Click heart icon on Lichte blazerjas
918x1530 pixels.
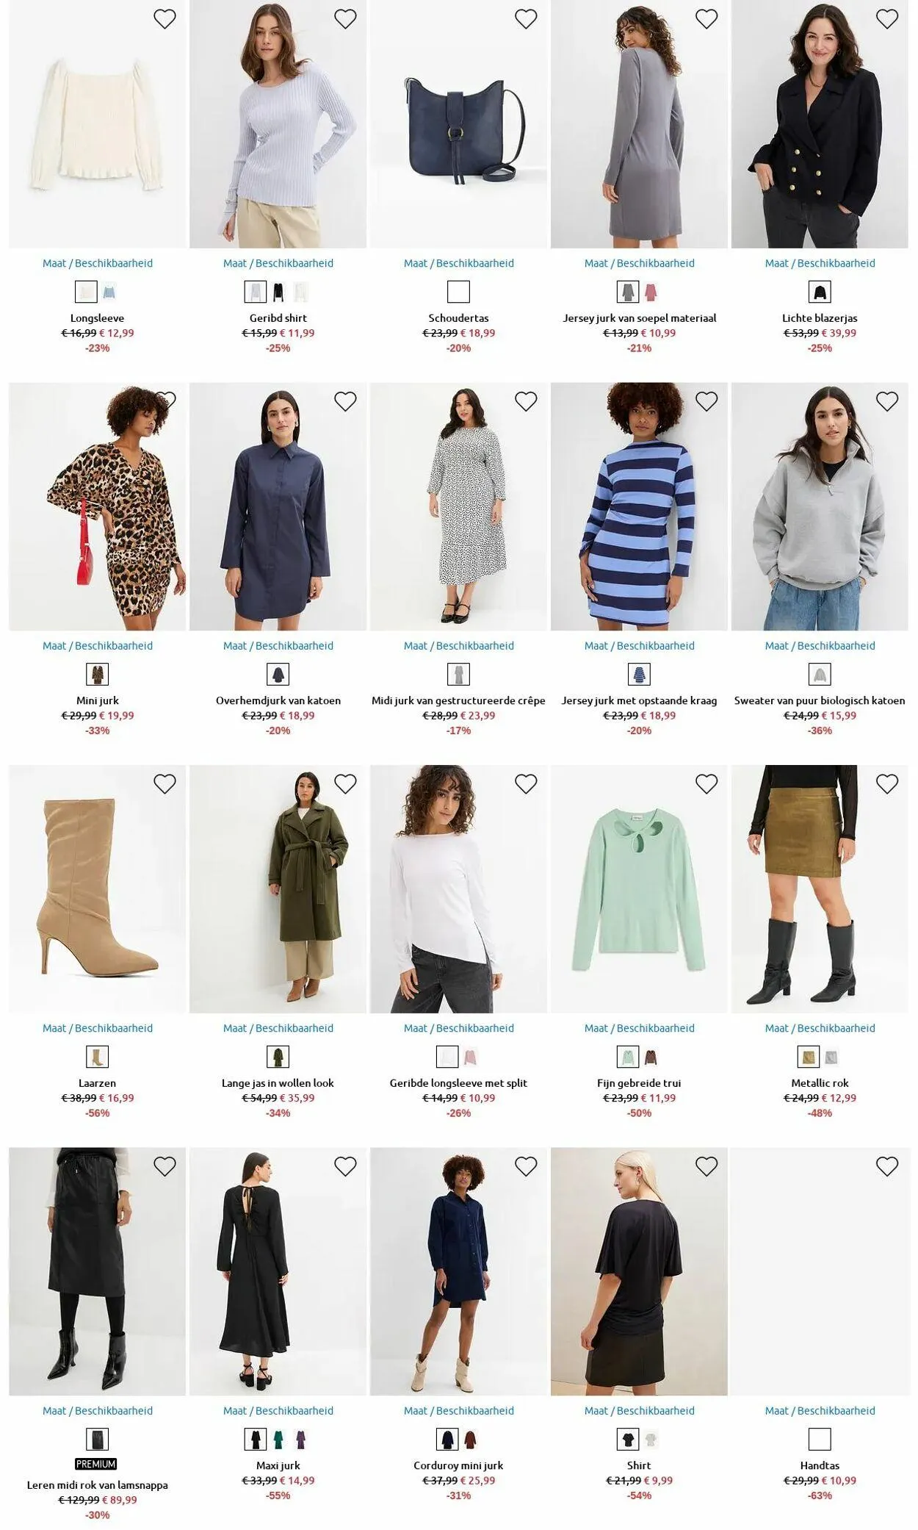(887, 19)
